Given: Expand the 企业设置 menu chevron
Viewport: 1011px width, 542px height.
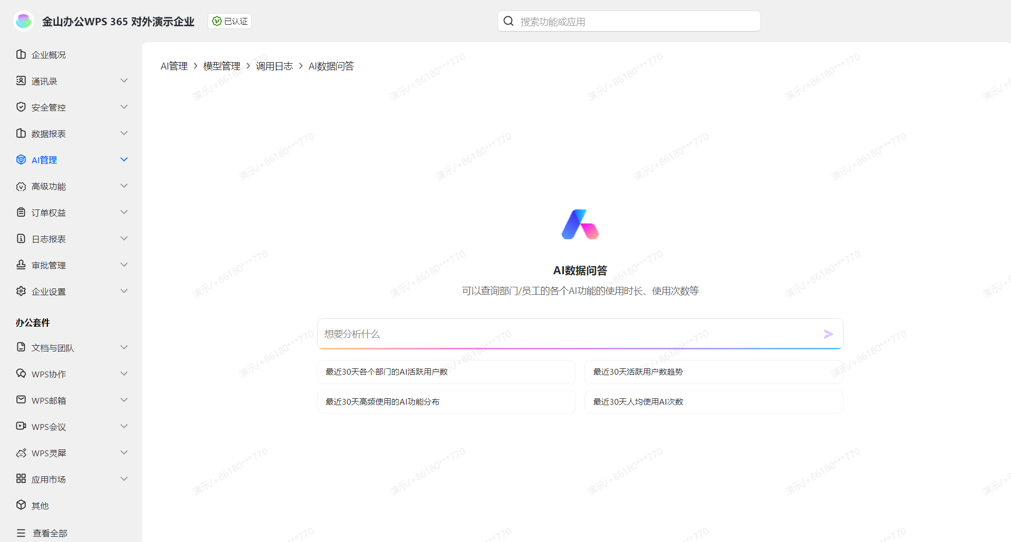Looking at the screenshot, I should 124,291.
